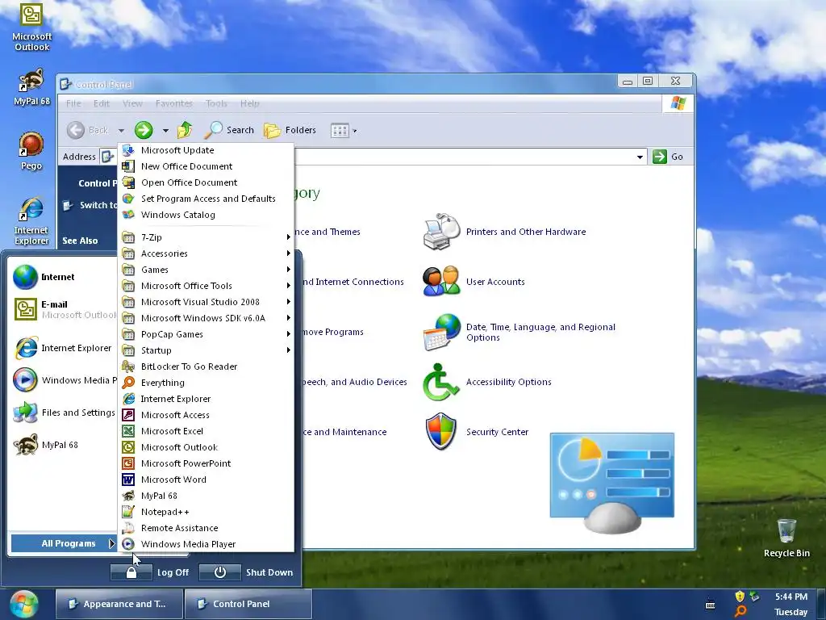Launch the Everything search program
Viewport: 826px width, 620px height.
pos(206,383)
